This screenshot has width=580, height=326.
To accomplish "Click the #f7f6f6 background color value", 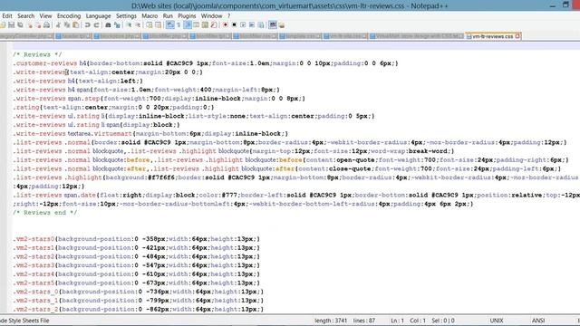I will point(161,177).
